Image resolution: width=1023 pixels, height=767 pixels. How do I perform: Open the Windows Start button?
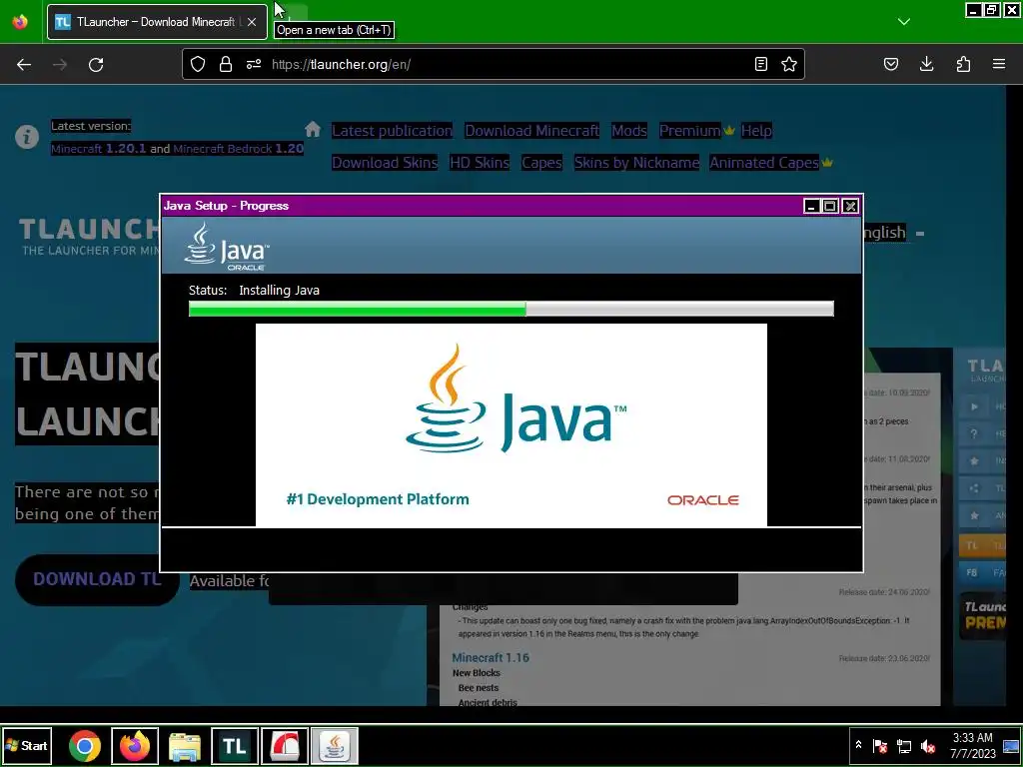[x=27, y=745]
